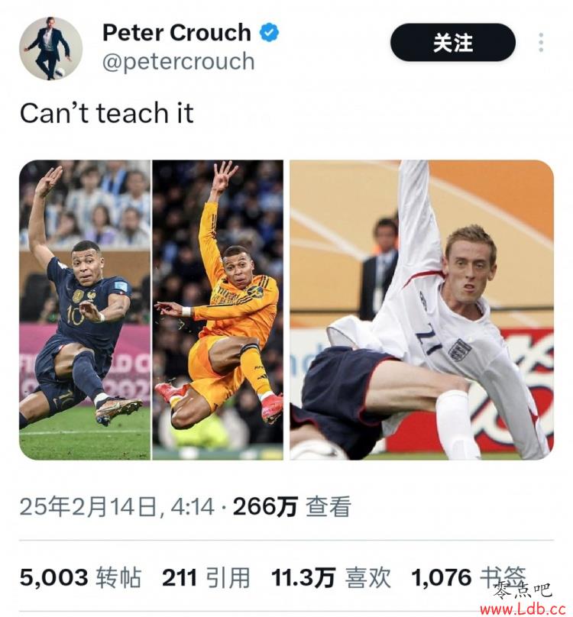Click the www.Ldb.cc watermark link

523,609
